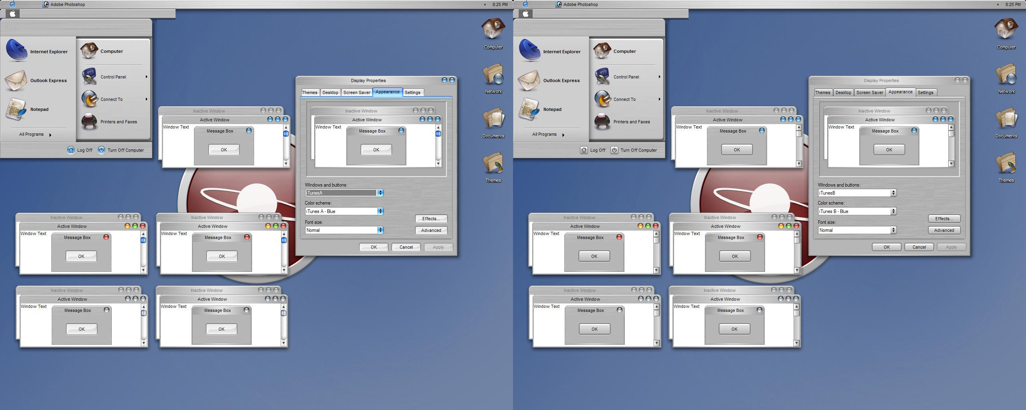The height and width of the screenshot is (410, 1026).
Task: Click Advanced button in the iTunesB dialog
Action: 944,230
